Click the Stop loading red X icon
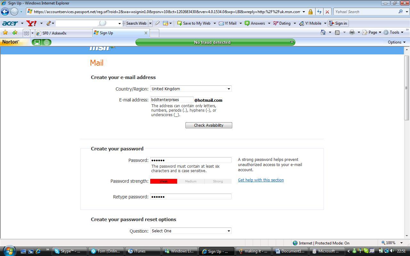 coord(327,12)
